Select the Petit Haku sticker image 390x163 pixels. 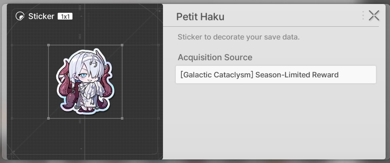pyautogui.click(x=85, y=82)
